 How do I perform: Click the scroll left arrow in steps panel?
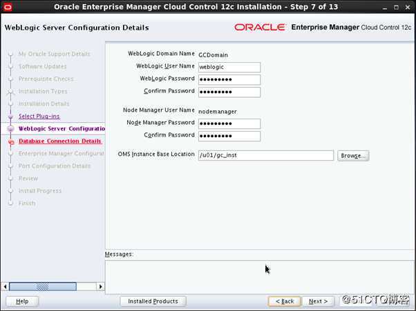pos(5,286)
